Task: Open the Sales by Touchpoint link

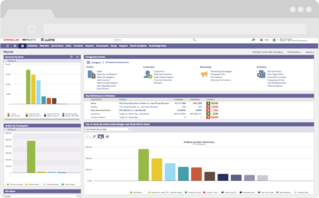Action: (107, 74)
